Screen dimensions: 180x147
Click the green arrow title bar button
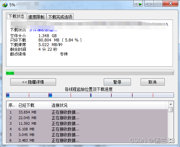pyautogui.click(x=138, y=4)
